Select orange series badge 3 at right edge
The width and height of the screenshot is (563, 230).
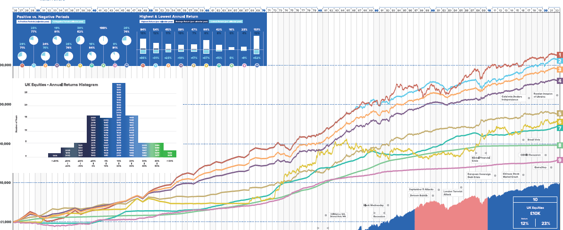[x=559, y=70]
